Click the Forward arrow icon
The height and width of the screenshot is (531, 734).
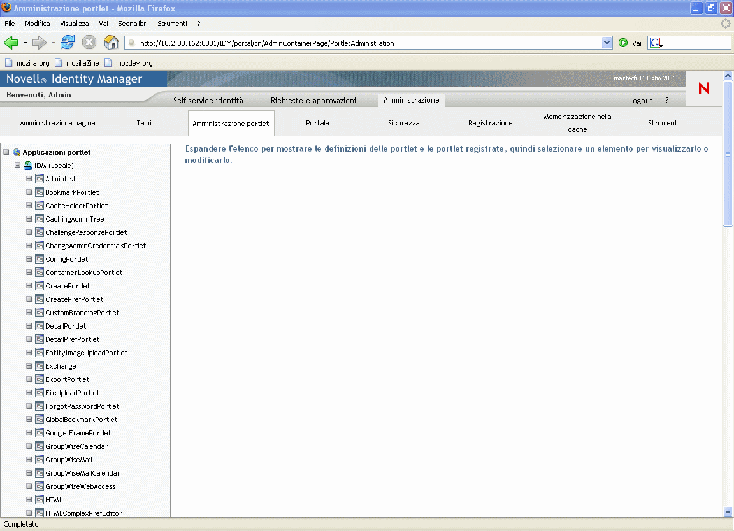pos(40,43)
